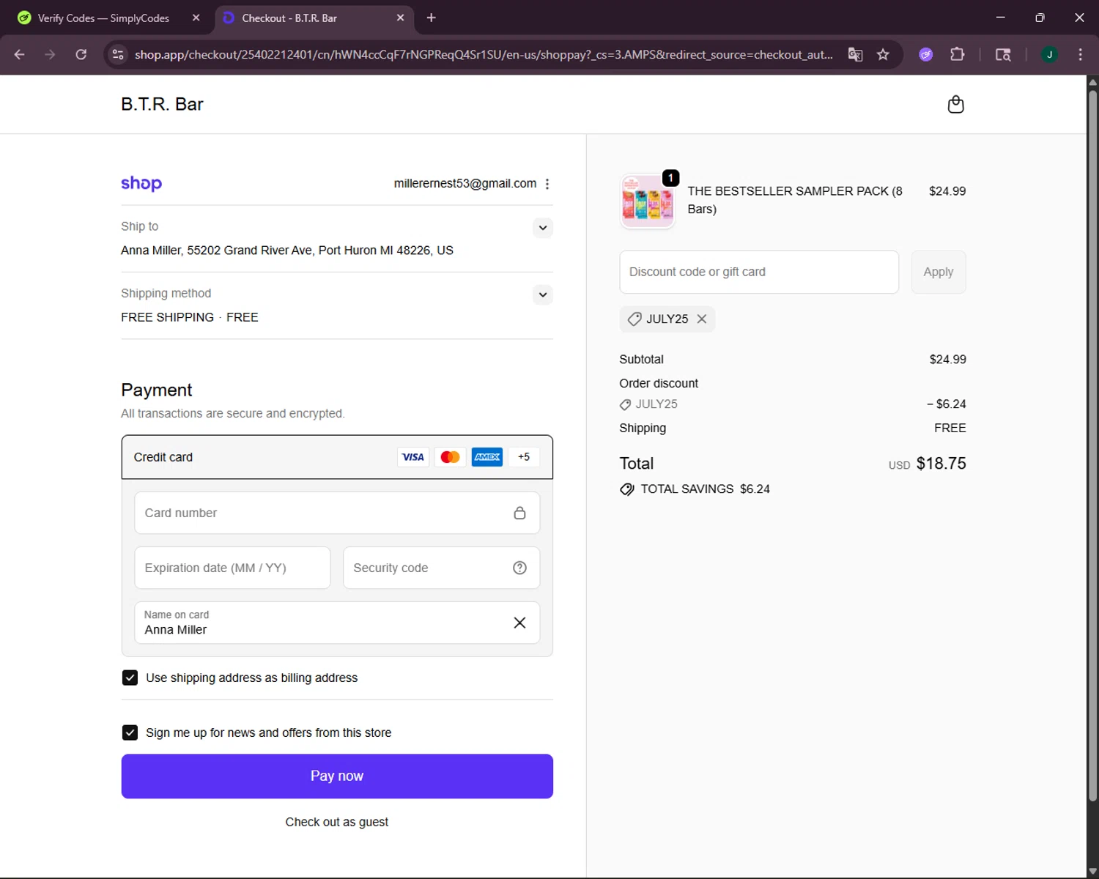The width and height of the screenshot is (1099, 879).
Task: Reload the checkout page
Action: [81, 54]
